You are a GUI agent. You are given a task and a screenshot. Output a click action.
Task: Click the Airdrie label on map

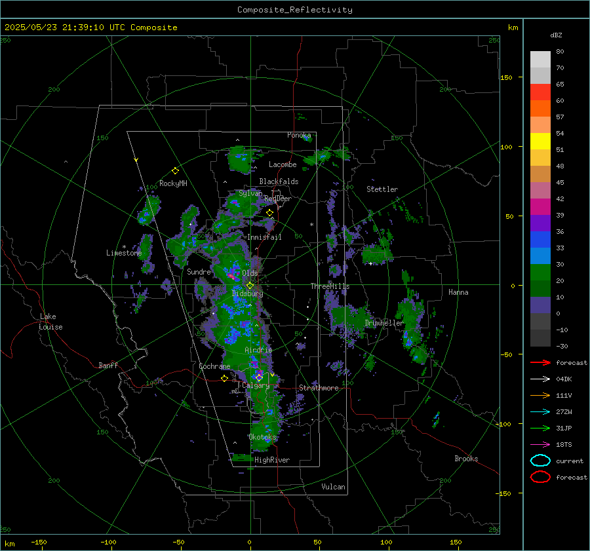(258, 350)
